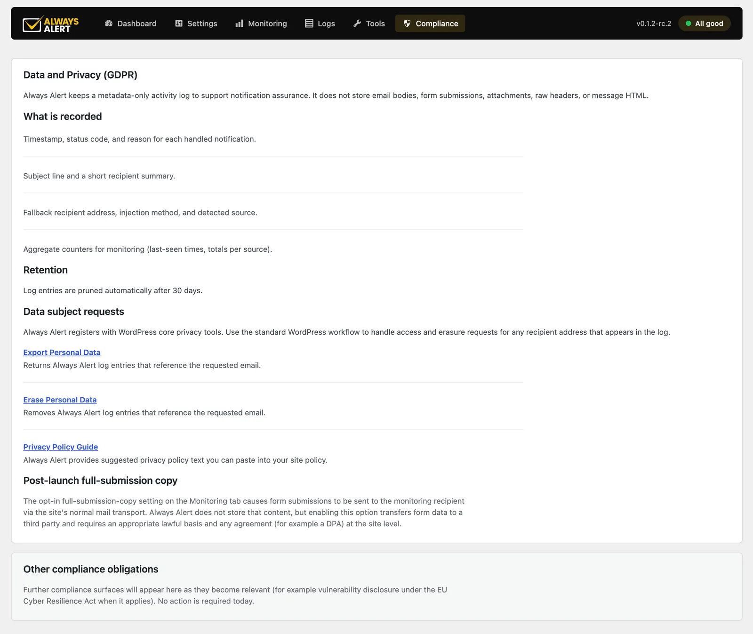This screenshot has width=753, height=634.
Task: Click the Post-launch full-submission copy heading
Action: click(x=100, y=481)
